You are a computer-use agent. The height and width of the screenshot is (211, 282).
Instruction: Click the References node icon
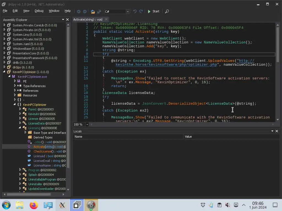[x=19, y=90]
